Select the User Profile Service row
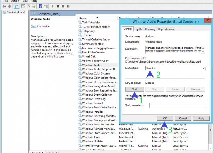Image resolution: width=214 pixels, height=153 pixels. [93, 52]
